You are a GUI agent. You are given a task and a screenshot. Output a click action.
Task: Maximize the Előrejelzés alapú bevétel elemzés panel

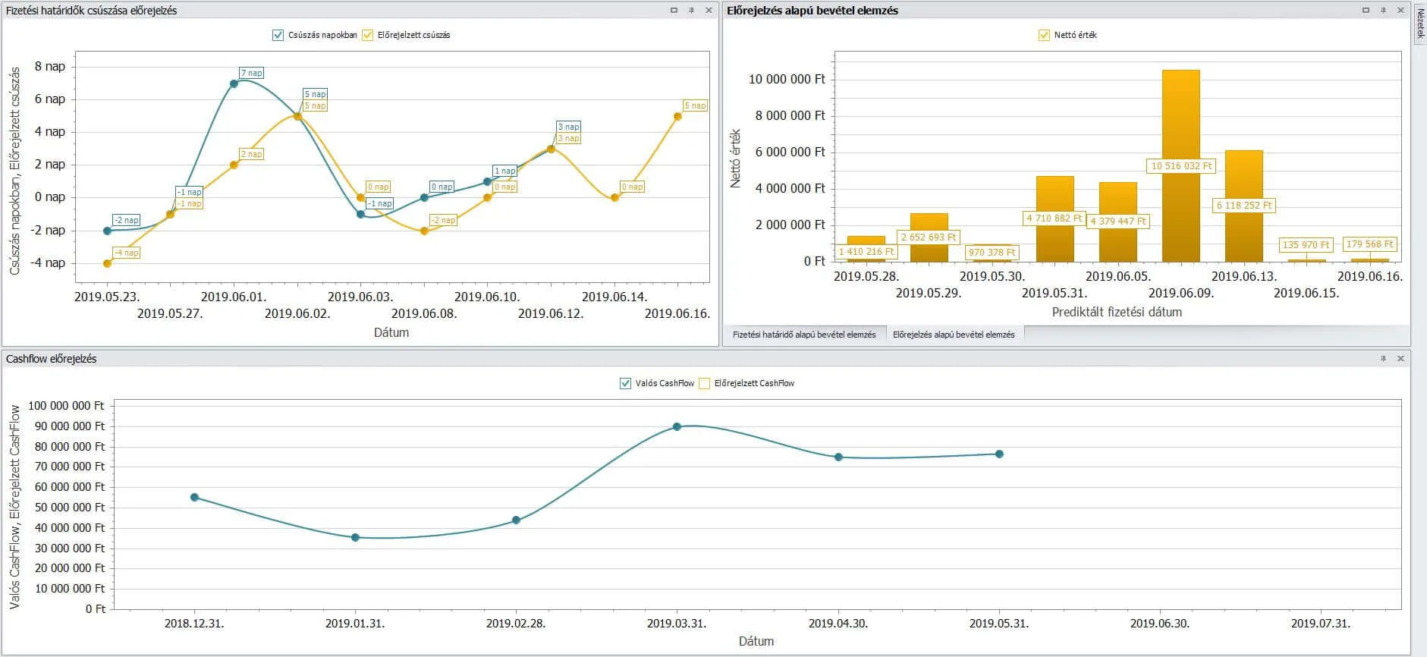pyautogui.click(x=1366, y=11)
